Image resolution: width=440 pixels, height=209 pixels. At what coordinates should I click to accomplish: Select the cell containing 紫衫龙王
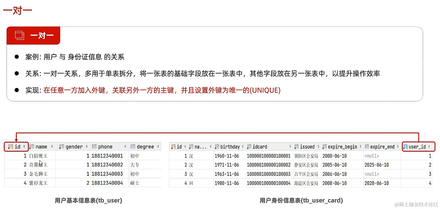tap(42, 183)
